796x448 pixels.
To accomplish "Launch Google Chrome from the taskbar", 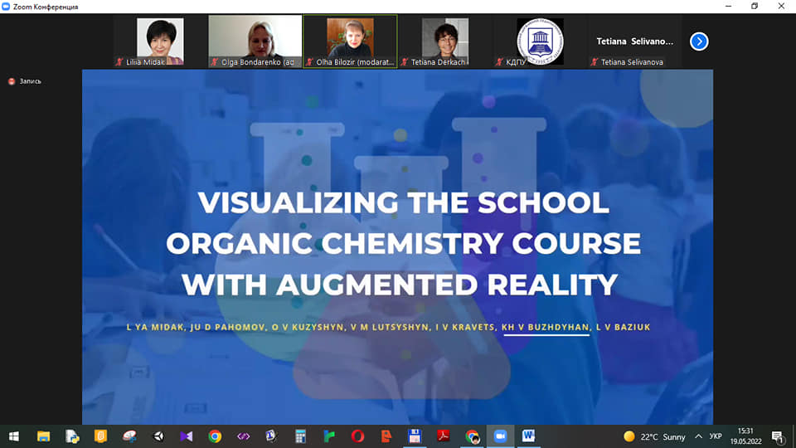I will pos(215,436).
